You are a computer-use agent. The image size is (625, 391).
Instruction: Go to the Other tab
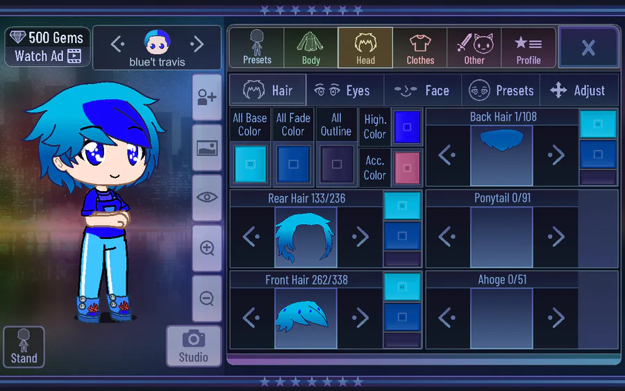point(474,48)
